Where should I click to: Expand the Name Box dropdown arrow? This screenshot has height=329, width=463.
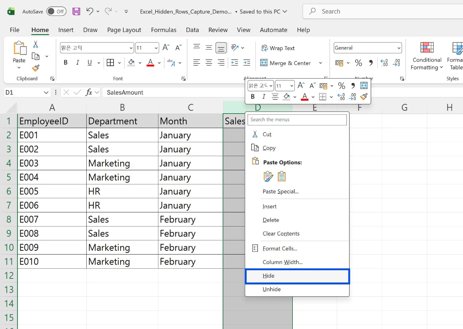point(46,92)
